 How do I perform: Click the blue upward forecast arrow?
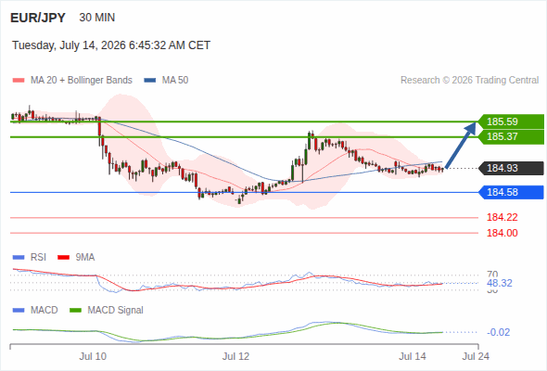(461, 146)
